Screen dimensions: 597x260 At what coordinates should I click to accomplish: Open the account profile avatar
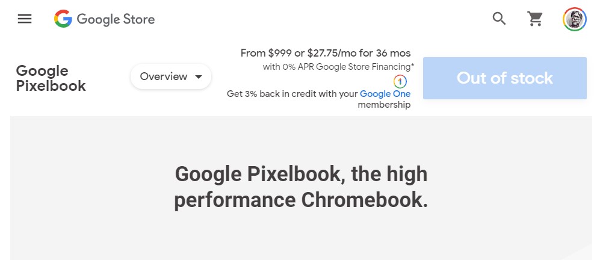(575, 19)
